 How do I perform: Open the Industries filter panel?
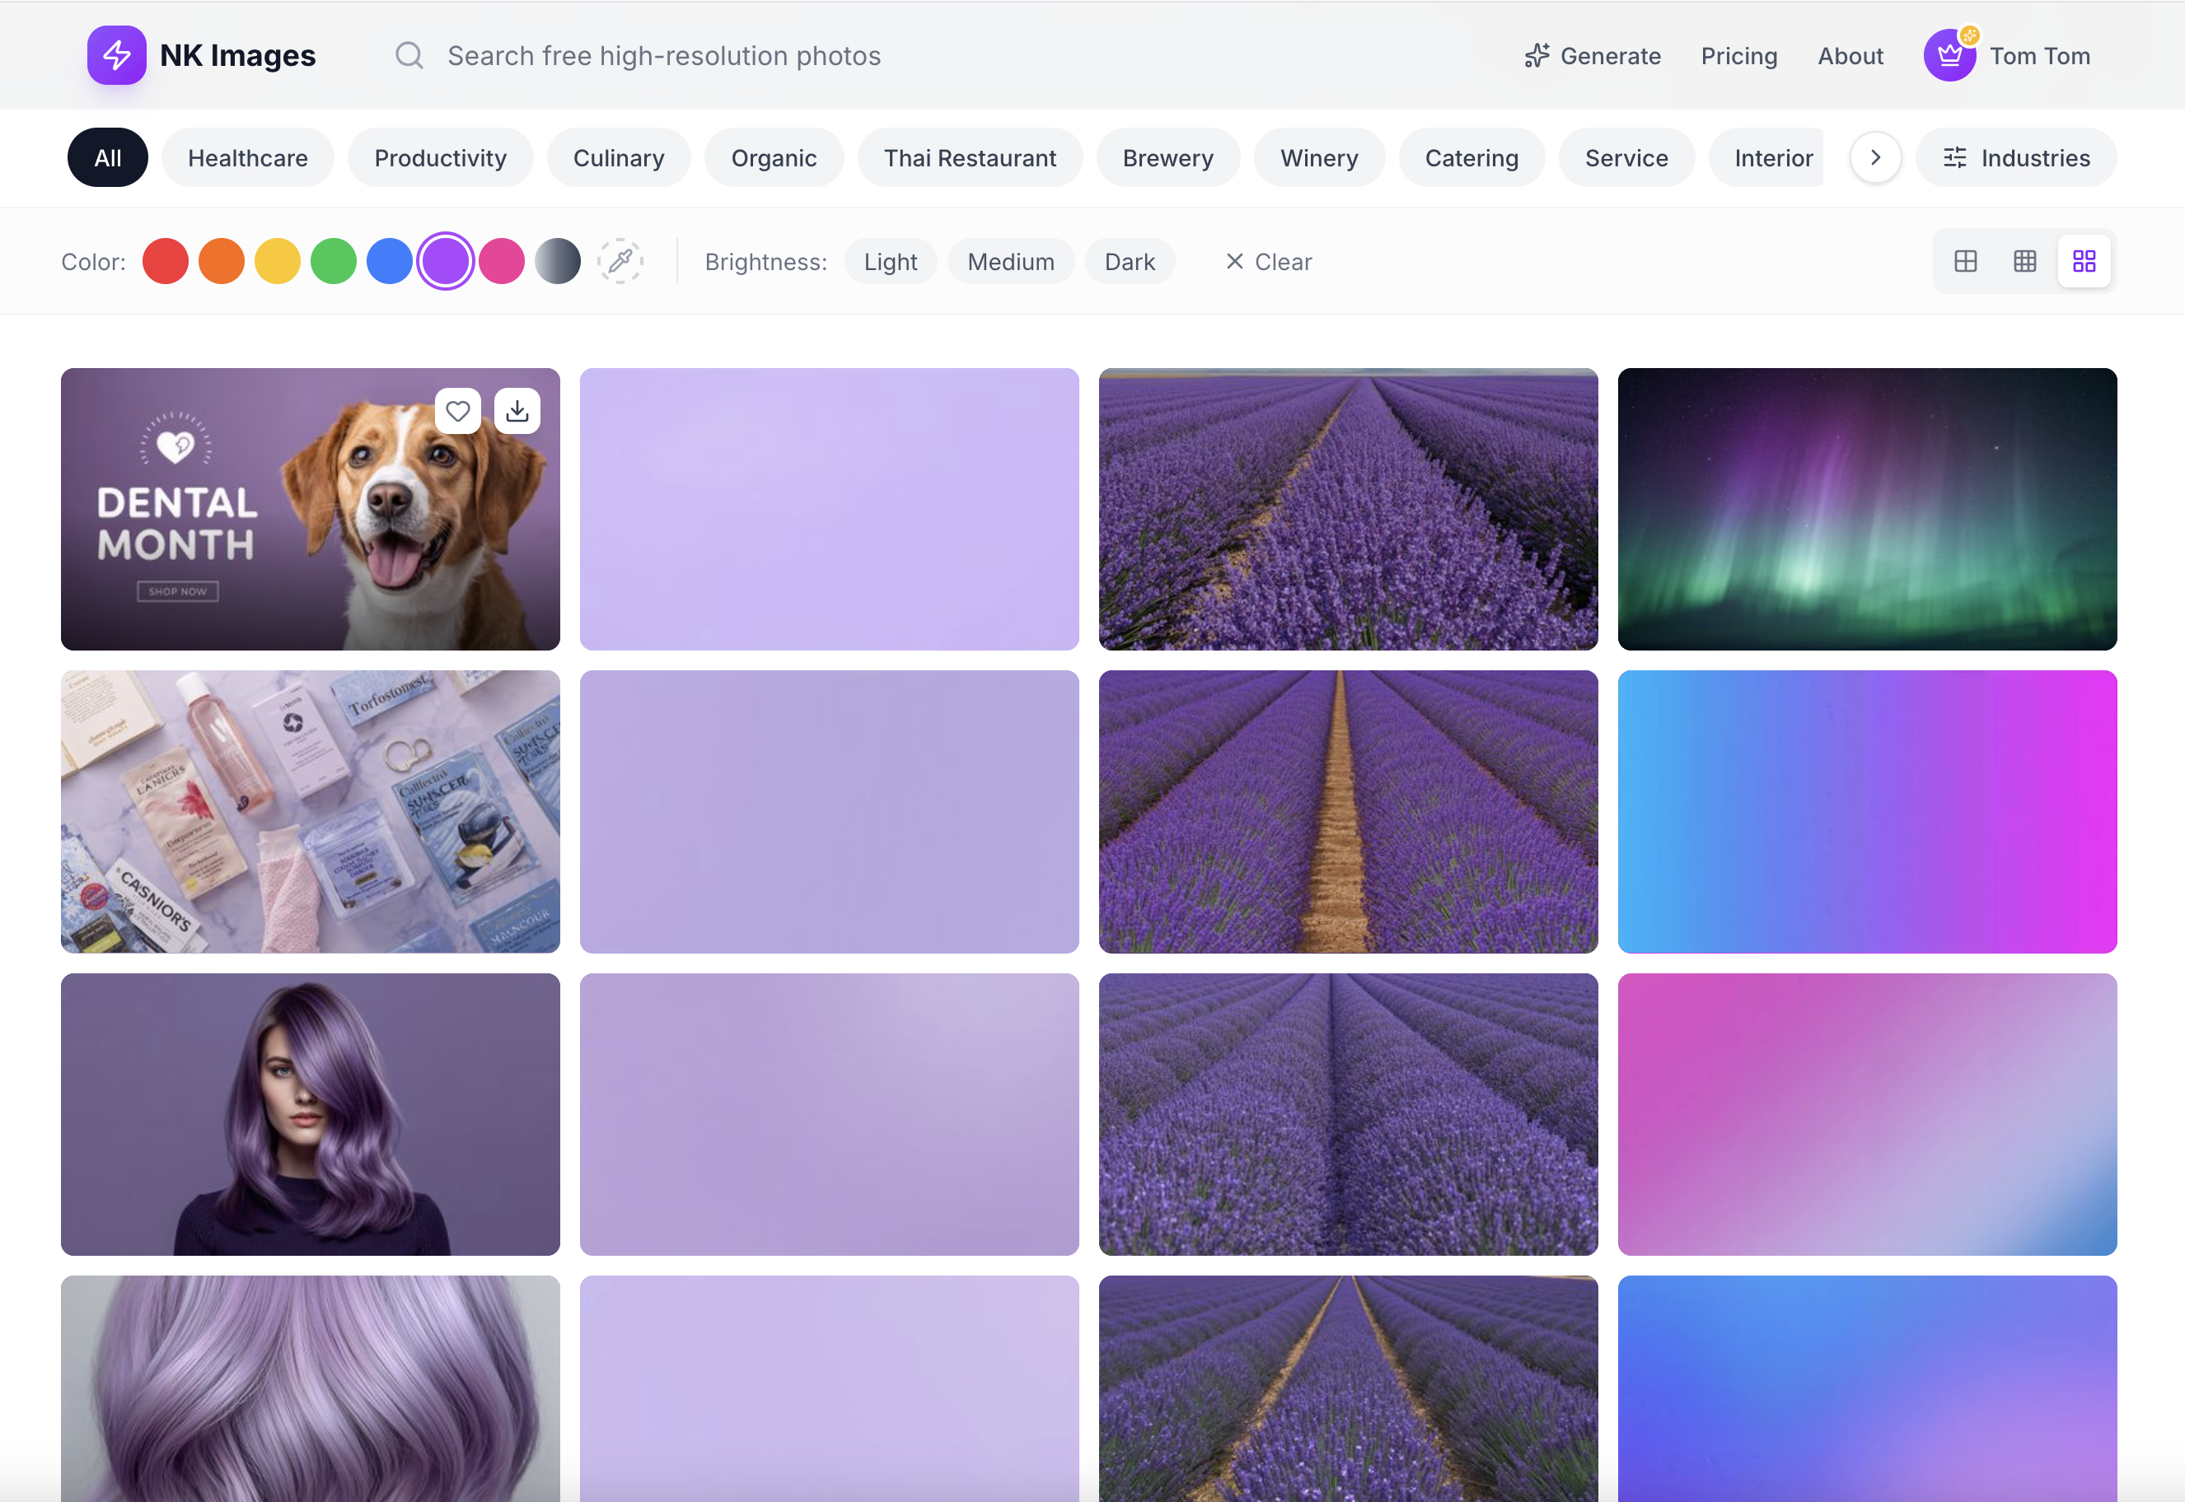tap(2014, 157)
